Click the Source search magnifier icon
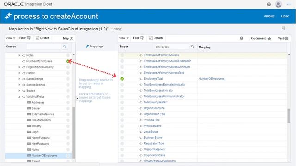 click(x=65, y=47)
